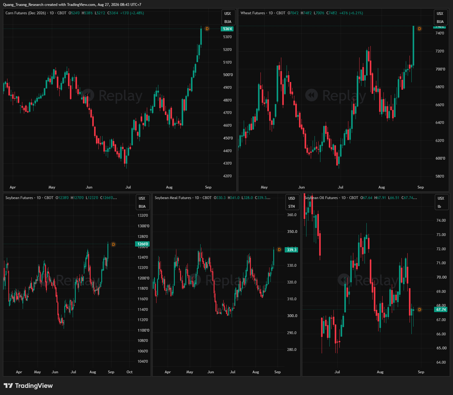This screenshot has height=395, width=453.
Task: Open the USX BUA unit box on Corn chart
Action: click(228, 18)
